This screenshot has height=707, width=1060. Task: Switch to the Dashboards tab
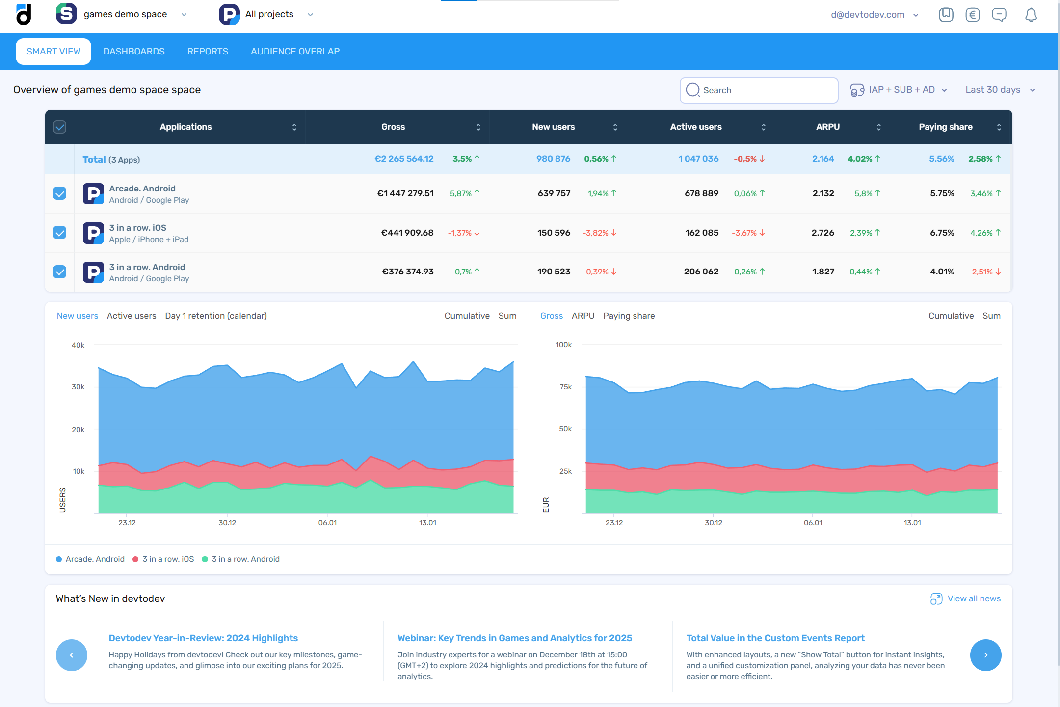[x=134, y=52]
